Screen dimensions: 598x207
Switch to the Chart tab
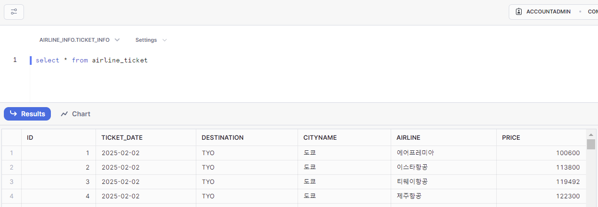click(75, 114)
